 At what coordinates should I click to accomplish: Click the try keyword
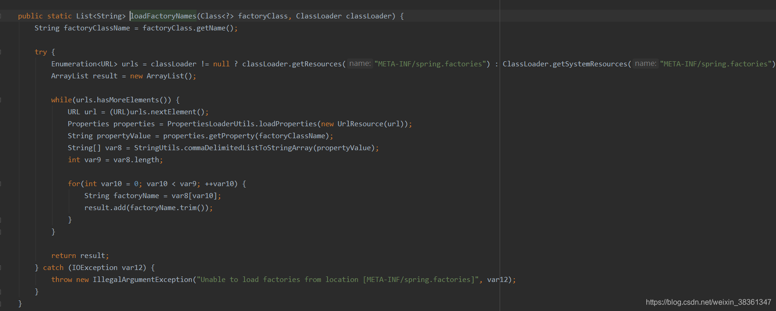pos(41,52)
